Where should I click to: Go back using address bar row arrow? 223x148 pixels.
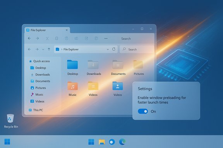click(x=29, y=49)
